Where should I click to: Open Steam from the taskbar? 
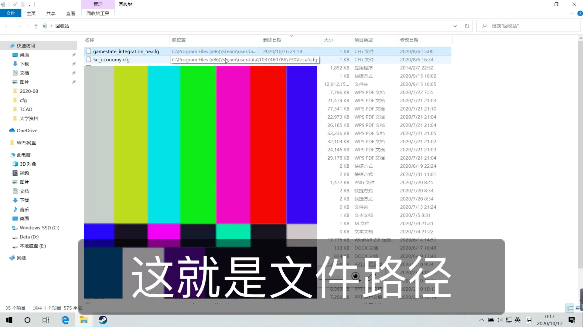(103, 320)
